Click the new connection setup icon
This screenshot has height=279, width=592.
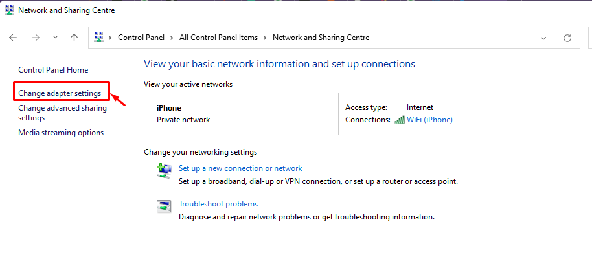coord(165,171)
